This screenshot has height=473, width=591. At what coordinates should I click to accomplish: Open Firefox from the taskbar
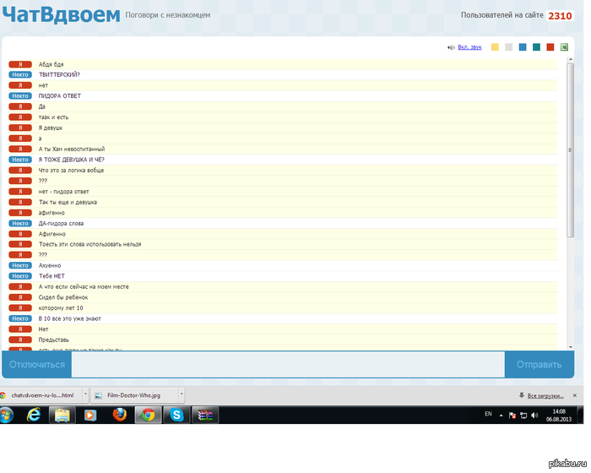point(119,415)
